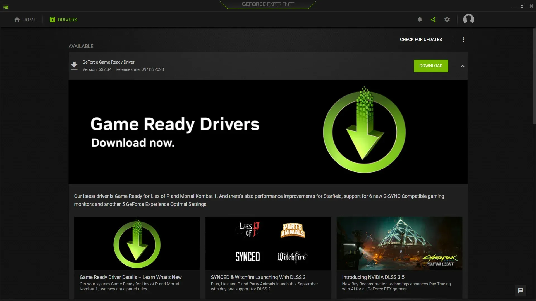The width and height of the screenshot is (536, 301).
Task: Expand the three-dot more options menu
Action: [463, 39]
